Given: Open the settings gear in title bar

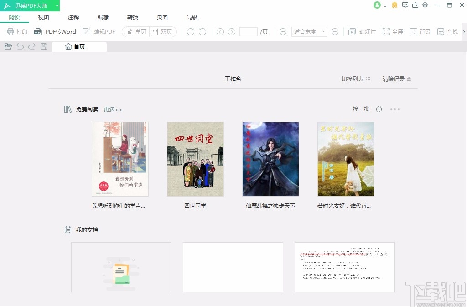Looking at the screenshot, I should tap(425, 5).
